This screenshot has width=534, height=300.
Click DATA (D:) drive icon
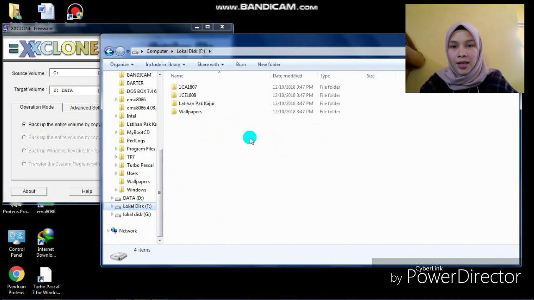pyautogui.click(x=118, y=198)
